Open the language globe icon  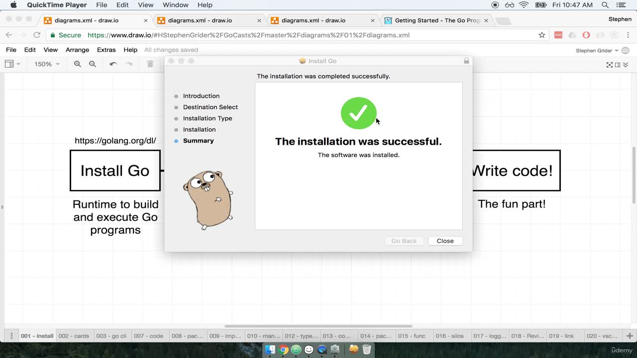(x=626, y=50)
